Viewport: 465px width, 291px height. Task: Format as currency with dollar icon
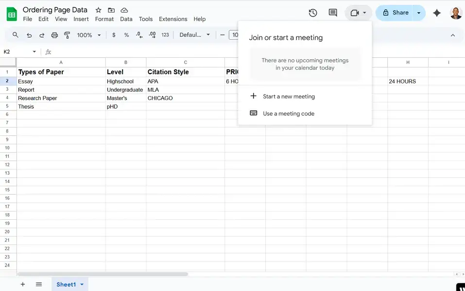pos(114,35)
